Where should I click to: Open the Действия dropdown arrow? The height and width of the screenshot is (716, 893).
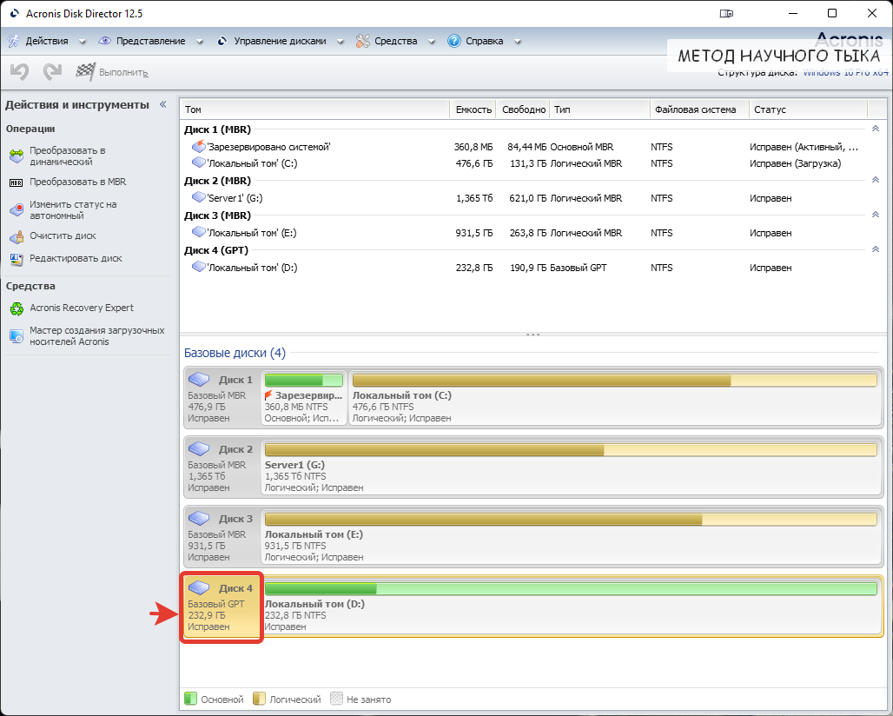pos(82,42)
